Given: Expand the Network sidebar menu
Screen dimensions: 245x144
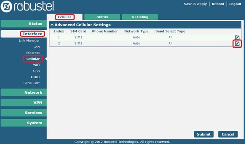Looking at the screenshot, I should (x=24, y=93).
